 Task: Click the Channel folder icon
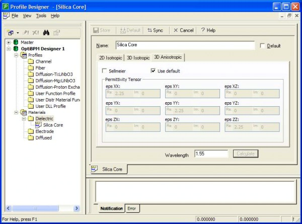pyautogui.click(x=31, y=61)
